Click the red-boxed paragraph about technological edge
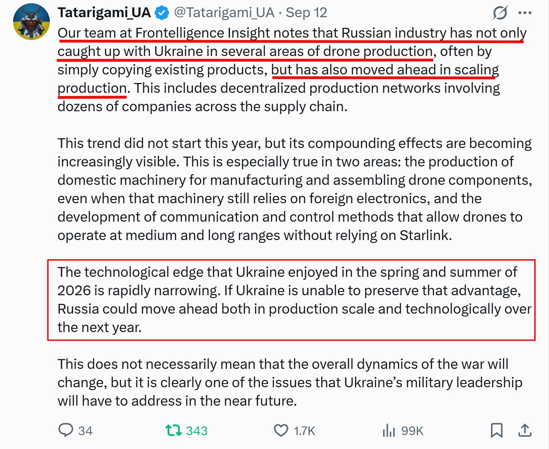Image resolution: width=549 pixels, height=449 pixels. point(291,300)
